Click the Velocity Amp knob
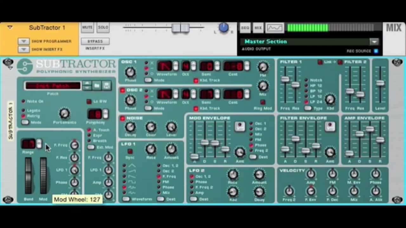The image size is (406, 228). [311, 174]
